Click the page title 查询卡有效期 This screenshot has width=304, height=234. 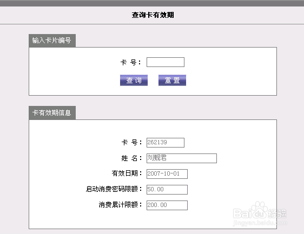153,15
